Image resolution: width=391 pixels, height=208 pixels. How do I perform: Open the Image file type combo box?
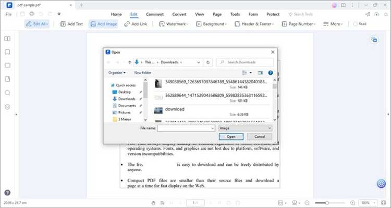[245, 128]
